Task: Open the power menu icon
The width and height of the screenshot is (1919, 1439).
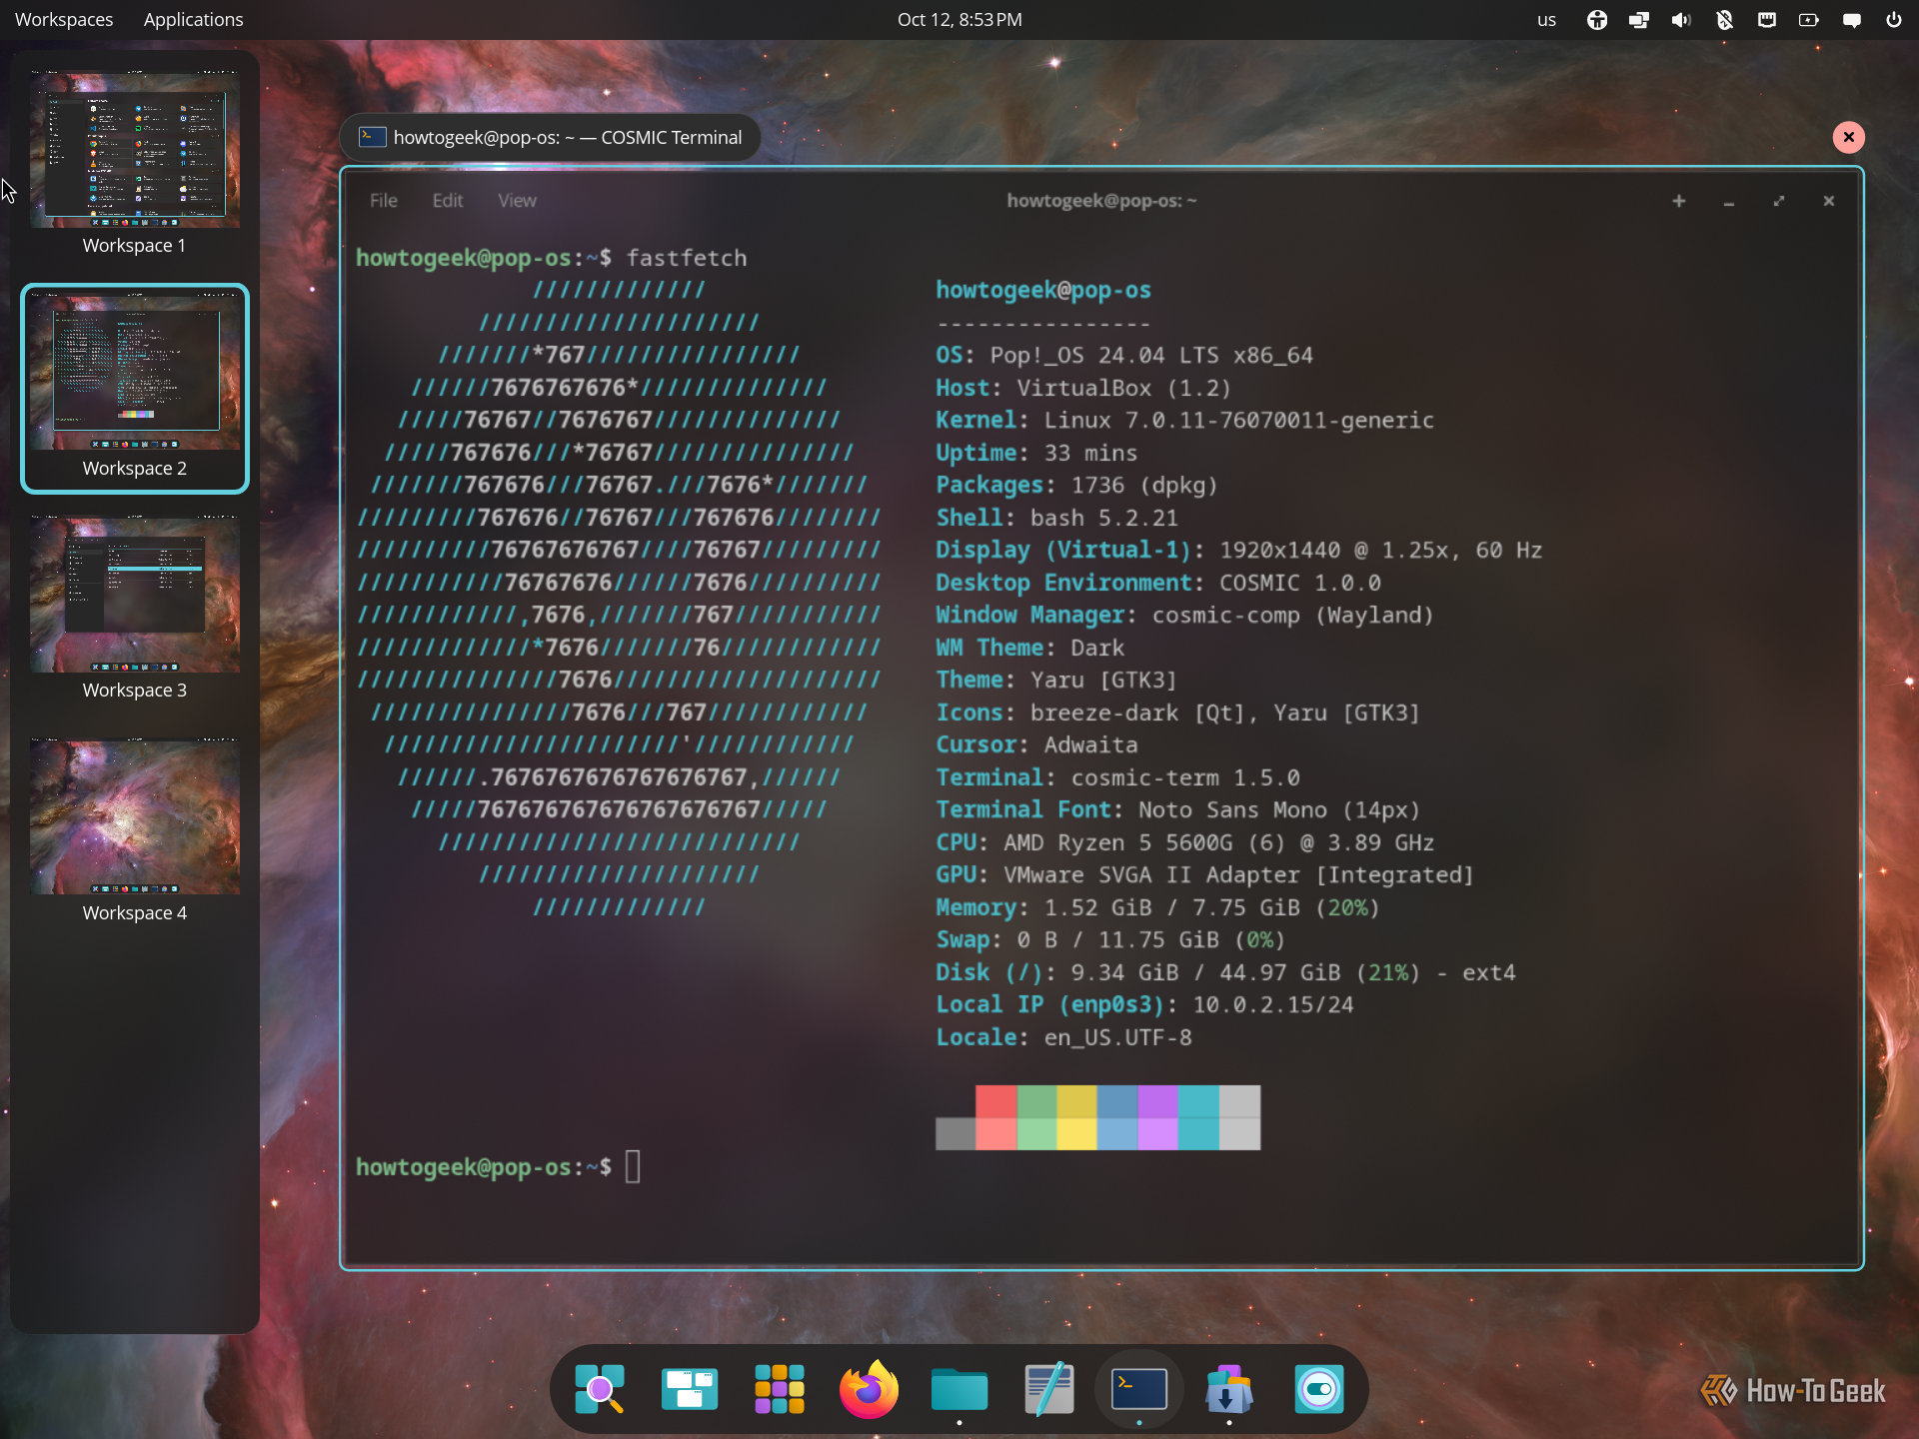Action: coord(1894,20)
